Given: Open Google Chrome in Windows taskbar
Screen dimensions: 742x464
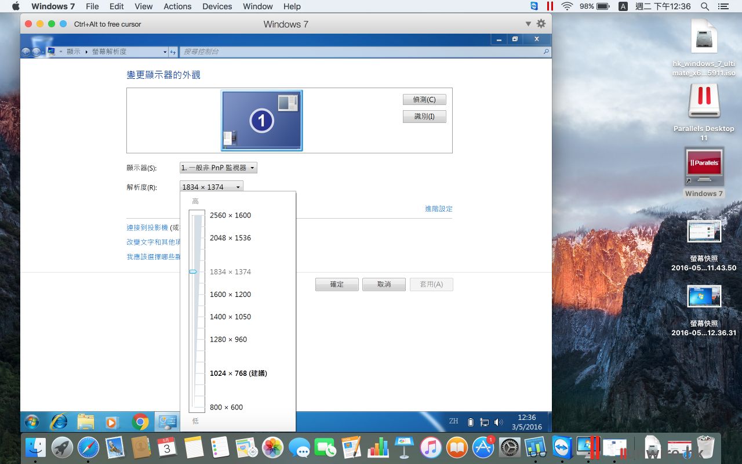Looking at the screenshot, I should [140, 422].
